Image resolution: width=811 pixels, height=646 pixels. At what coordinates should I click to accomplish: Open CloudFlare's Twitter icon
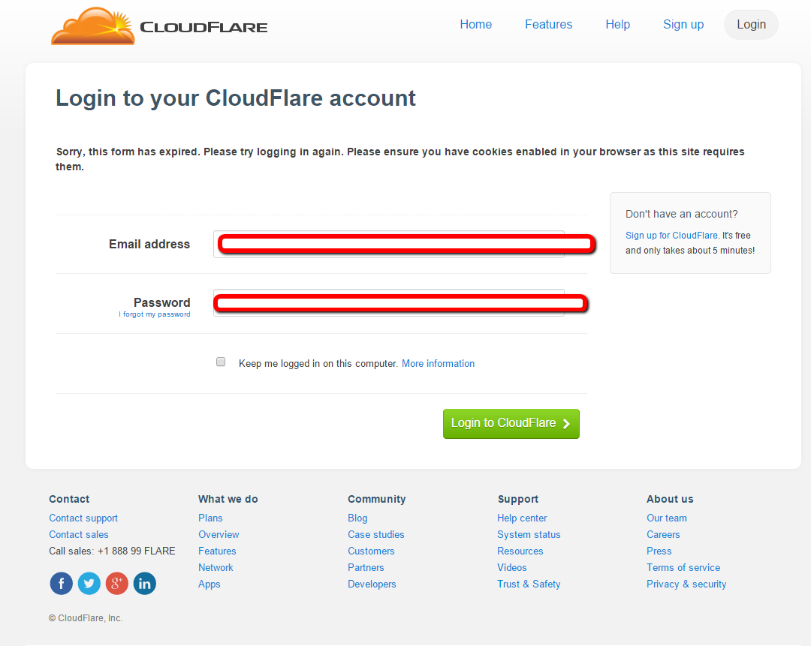coord(89,584)
